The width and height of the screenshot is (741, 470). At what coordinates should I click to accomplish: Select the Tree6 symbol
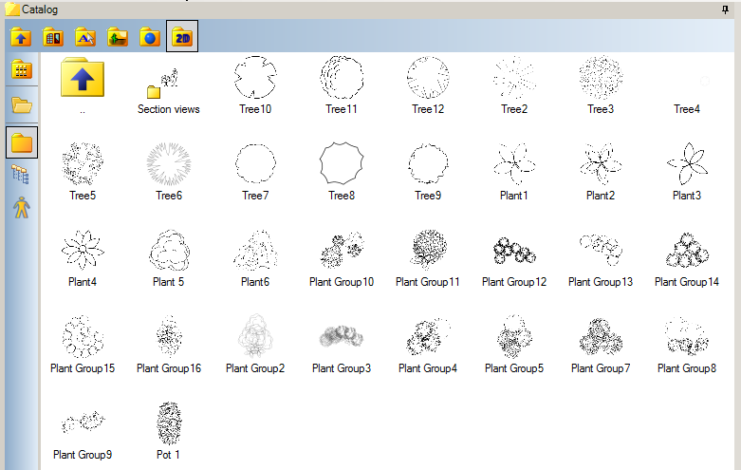(x=169, y=163)
